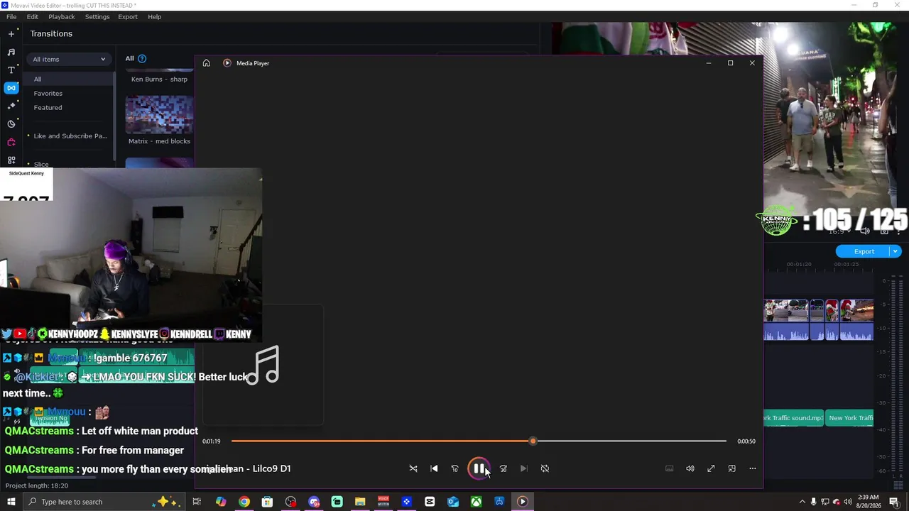Open the Effects sparkle tab in Movavi sidebar
This screenshot has height=511, width=909.
click(11, 106)
